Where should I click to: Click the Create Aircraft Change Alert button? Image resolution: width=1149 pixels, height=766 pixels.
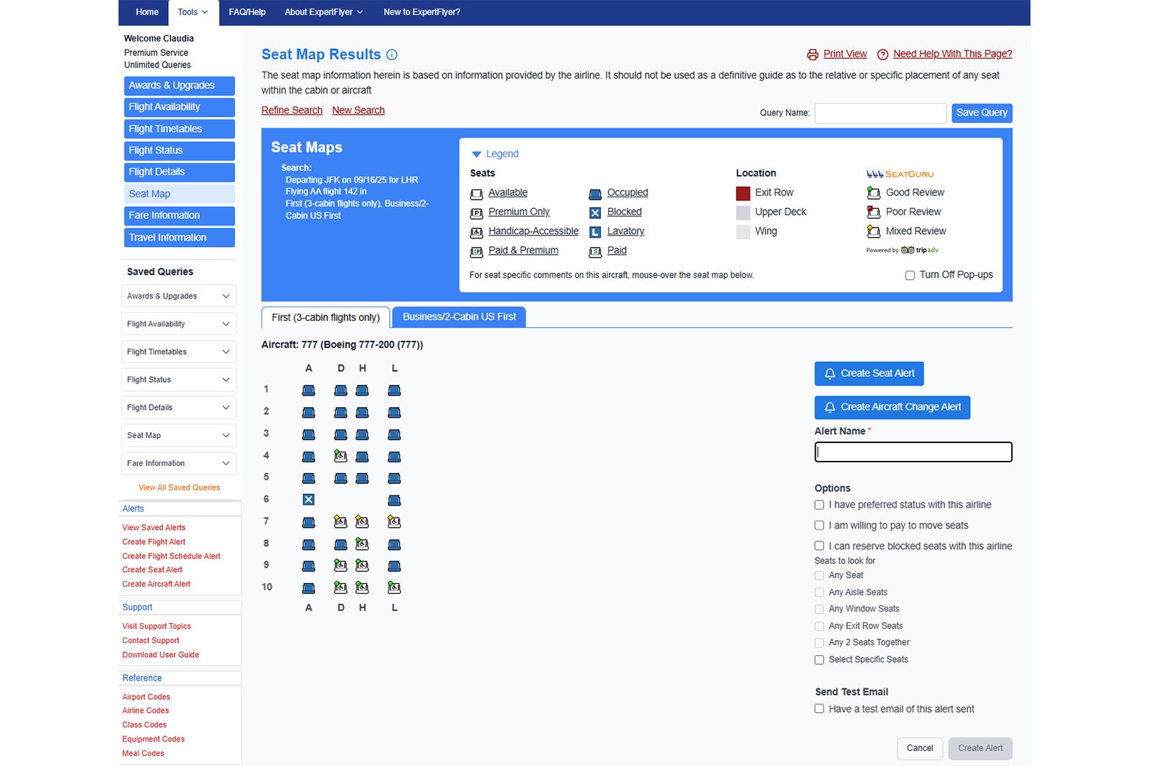[x=892, y=407]
